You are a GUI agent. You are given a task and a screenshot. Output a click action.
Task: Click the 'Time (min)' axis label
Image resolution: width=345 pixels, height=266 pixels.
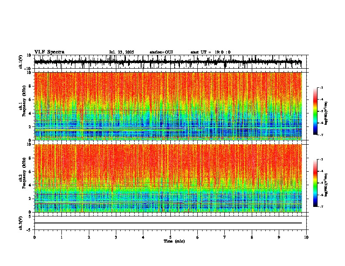174,241
